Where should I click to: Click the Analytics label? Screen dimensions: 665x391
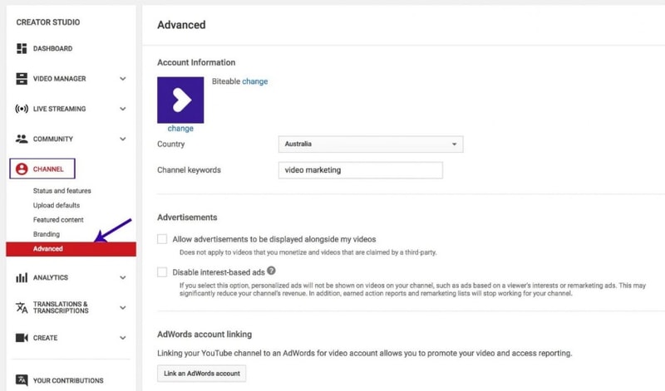(51, 277)
